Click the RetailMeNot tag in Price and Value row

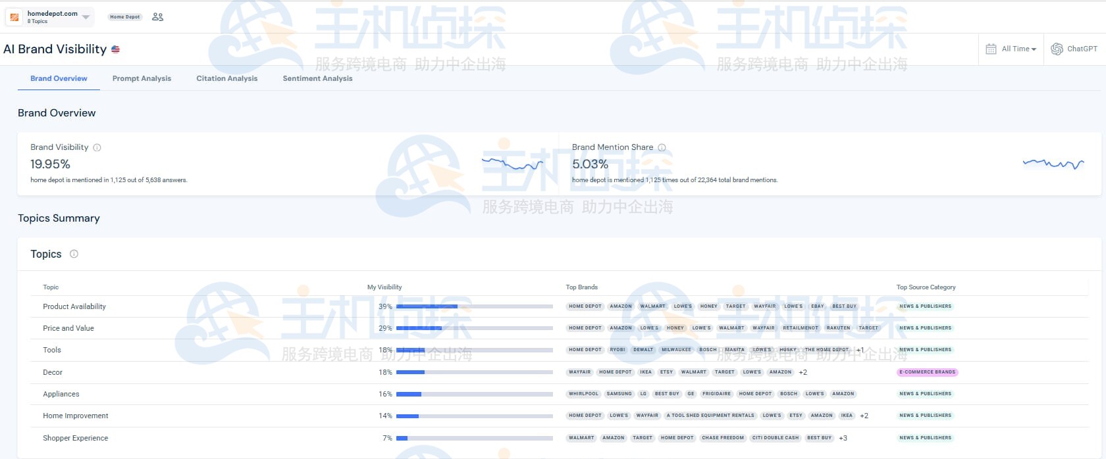click(801, 328)
